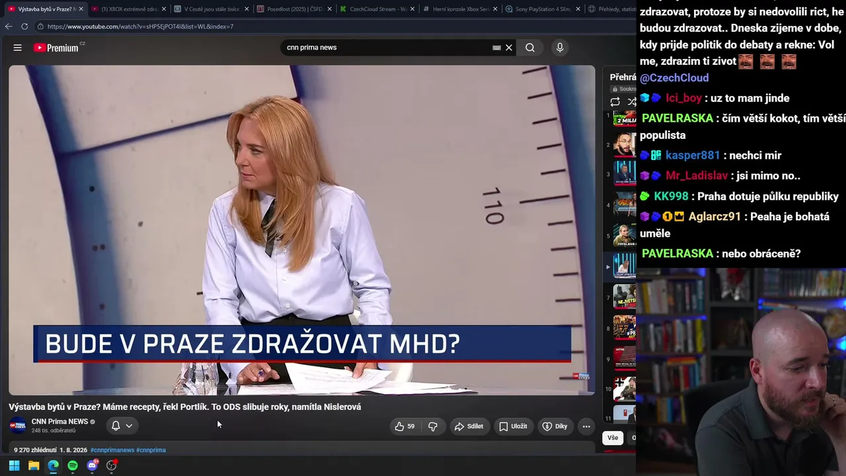Click the 248 tis. odběratelů subscriber count

54,431
